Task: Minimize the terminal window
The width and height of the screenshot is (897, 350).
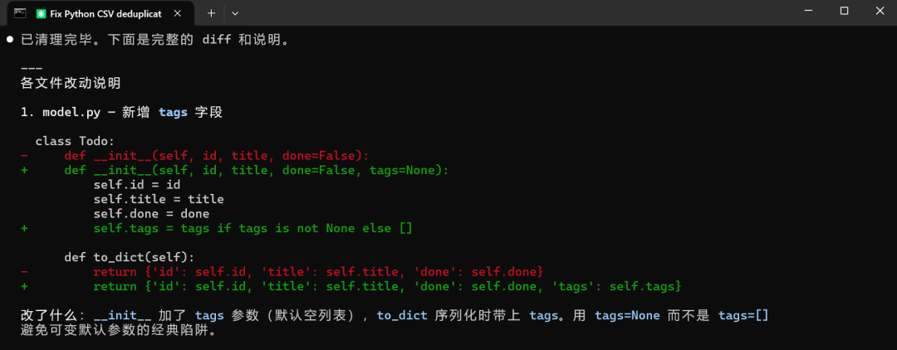Action: point(808,11)
